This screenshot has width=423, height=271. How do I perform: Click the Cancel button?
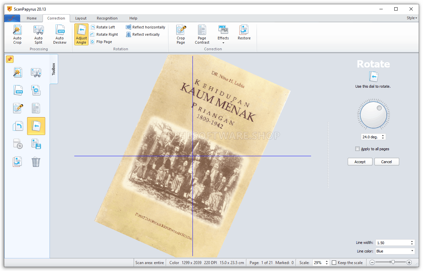[x=386, y=162]
